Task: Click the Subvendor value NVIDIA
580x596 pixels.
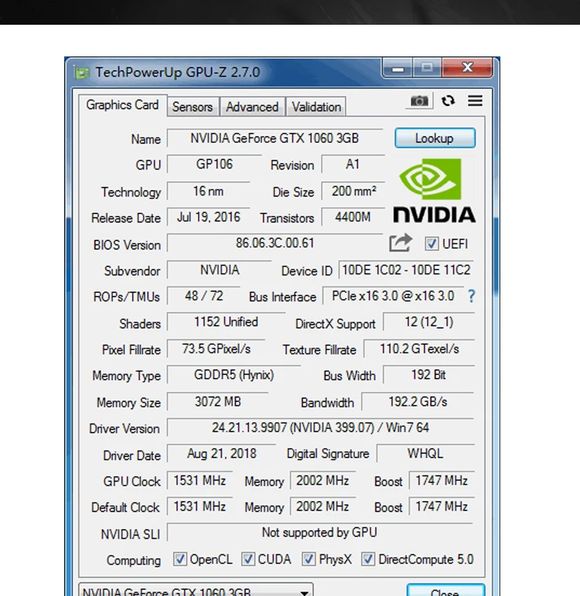Action: pos(220,270)
